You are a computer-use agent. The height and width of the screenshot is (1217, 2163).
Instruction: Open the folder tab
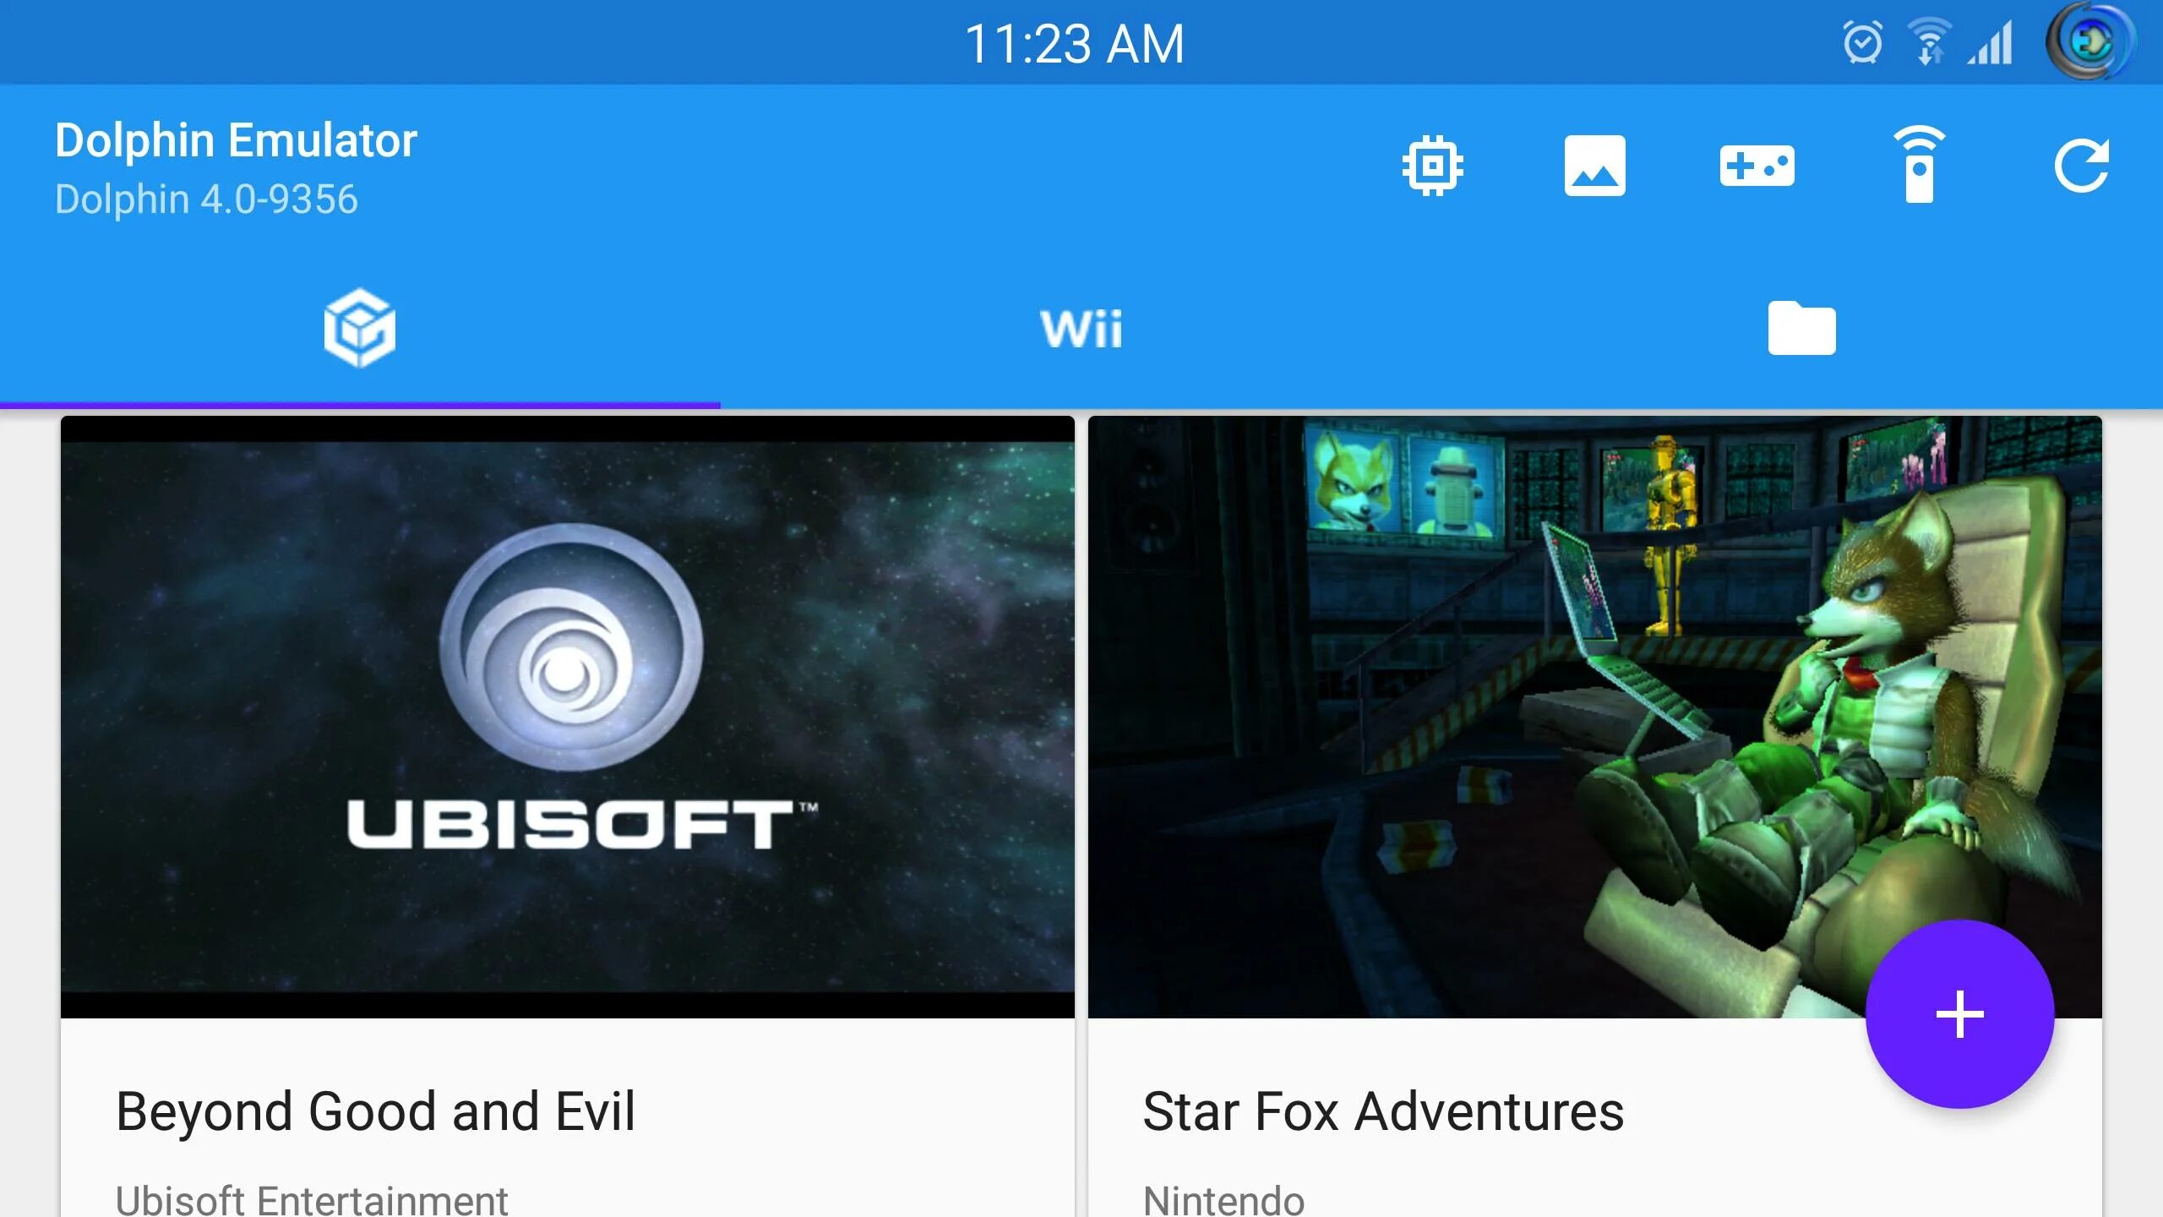click(x=1801, y=328)
